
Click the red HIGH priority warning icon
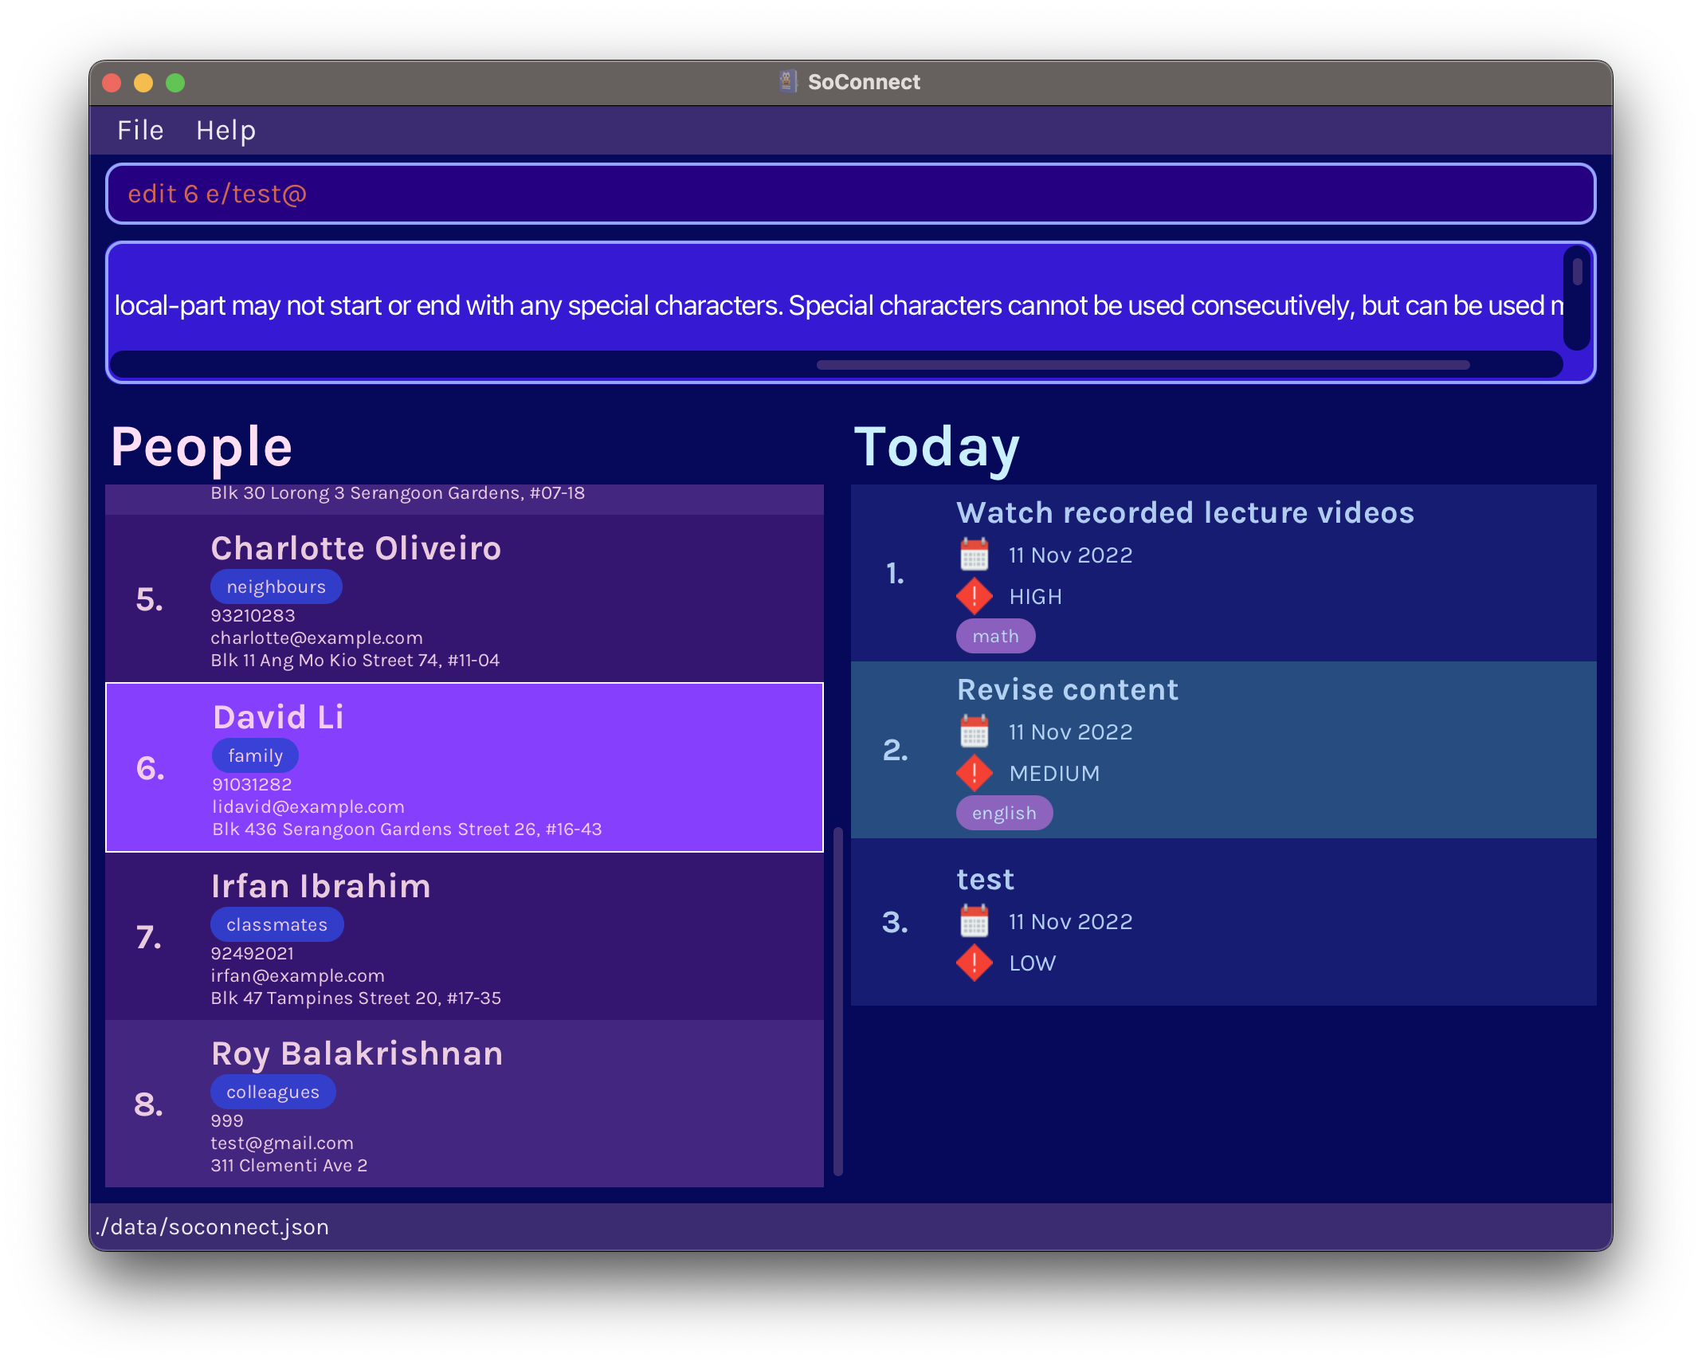coord(974,596)
